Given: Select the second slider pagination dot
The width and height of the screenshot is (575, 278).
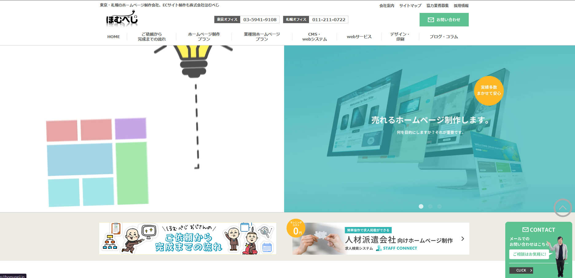Looking at the screenshot, I should (x=430, y=206).
